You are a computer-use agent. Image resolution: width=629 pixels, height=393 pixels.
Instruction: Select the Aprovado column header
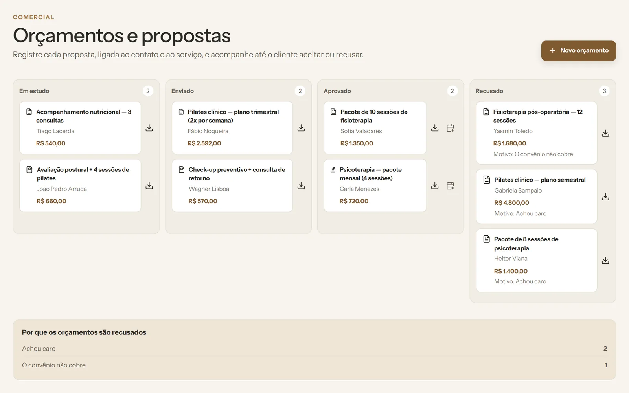(337, 91)
